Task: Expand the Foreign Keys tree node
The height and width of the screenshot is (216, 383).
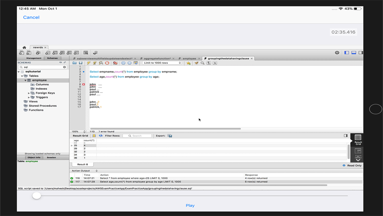Action: [29, 93]
